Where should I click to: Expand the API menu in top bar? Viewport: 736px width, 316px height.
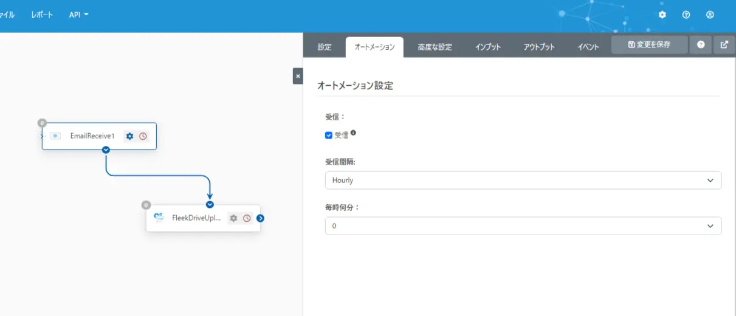pos(78,15)
